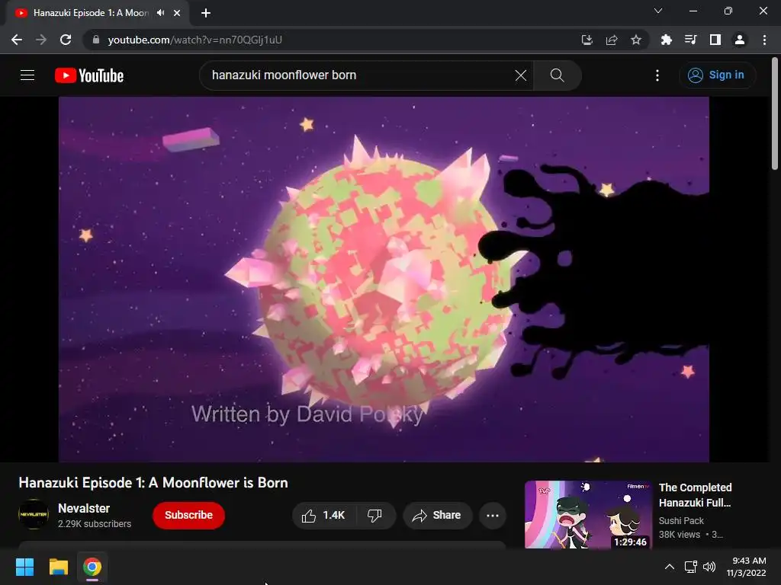Image resolution: width=781 pixels, height=585 pixels.
Task: Go back in browser history
Action: tap(17, 40)
